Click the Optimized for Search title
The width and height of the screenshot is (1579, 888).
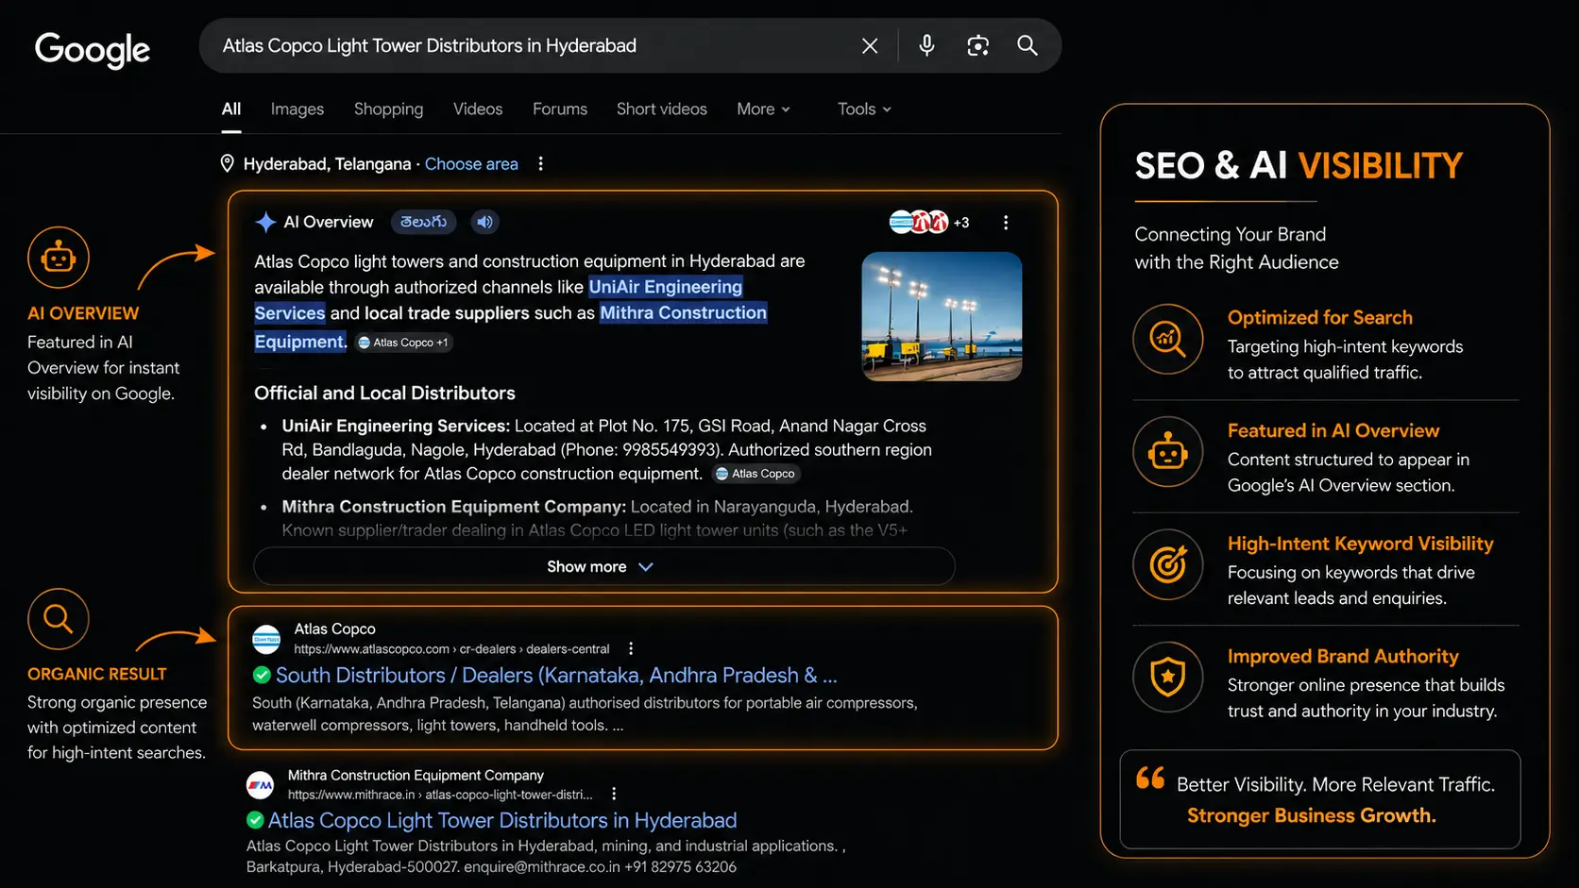1320,318
